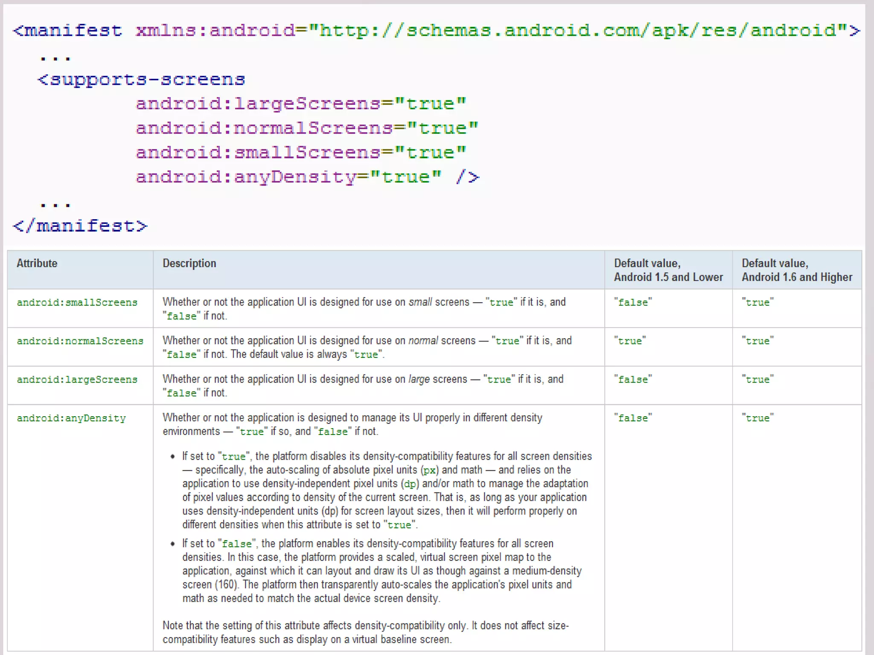Click the android:anyDensity attribute in the table
Image resolution: width=874 pixels, height=655 pixels.
pyautogui.click(x=71, y=418)
